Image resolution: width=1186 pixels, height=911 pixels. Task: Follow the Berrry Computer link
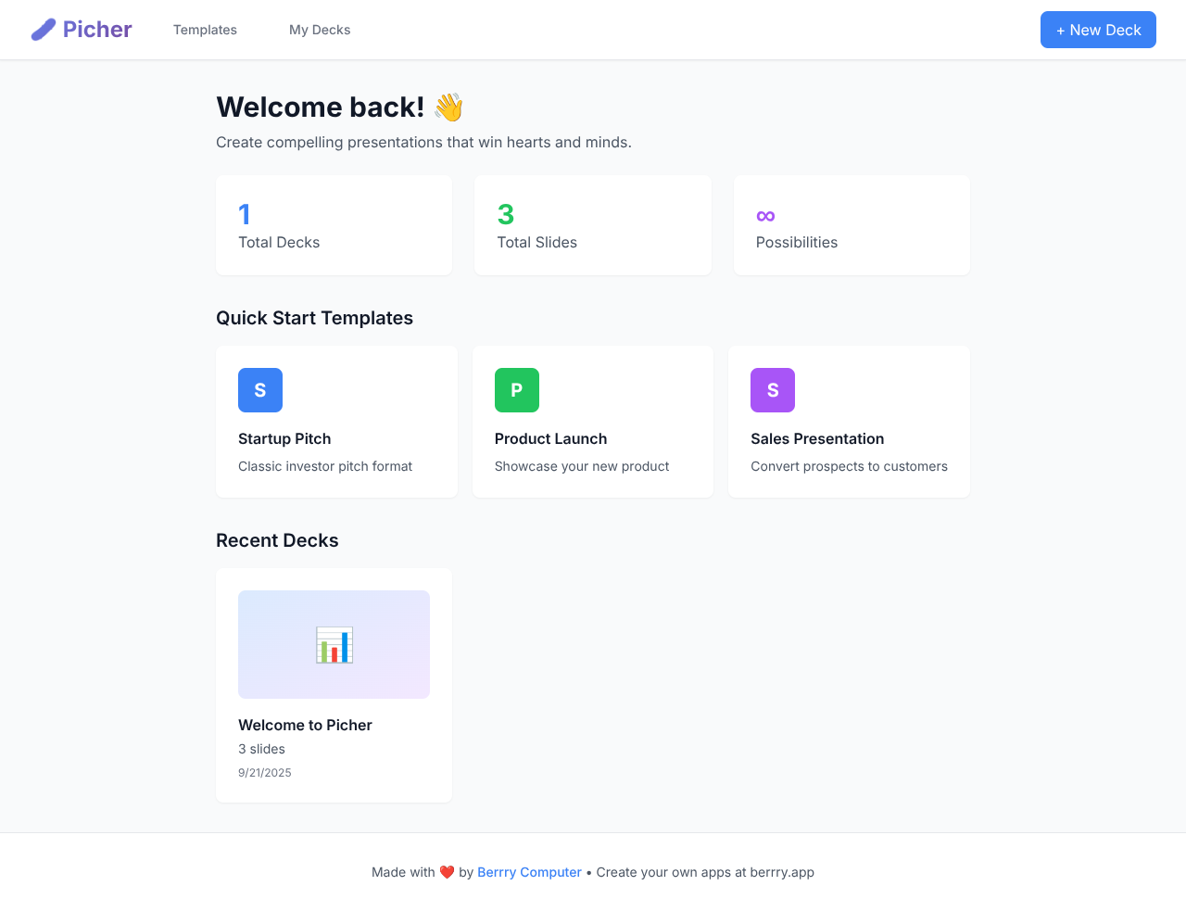(529, 872)
